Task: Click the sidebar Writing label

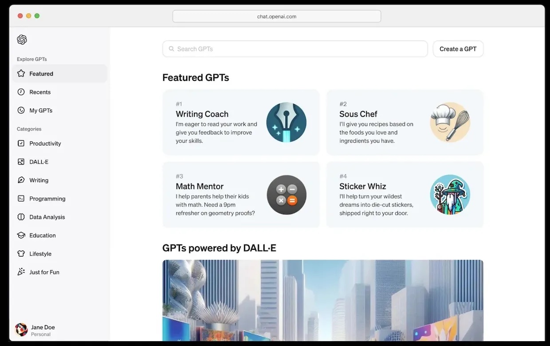Action: tap(39, 180)
